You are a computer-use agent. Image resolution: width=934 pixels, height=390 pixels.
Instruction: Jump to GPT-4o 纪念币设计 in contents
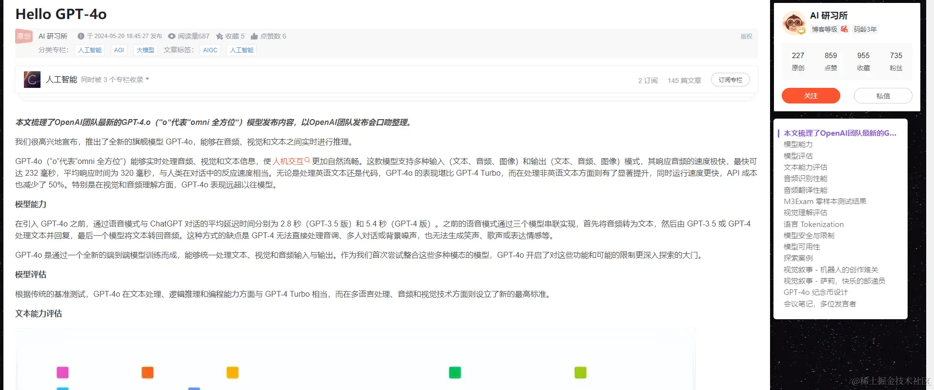[816, 292]
